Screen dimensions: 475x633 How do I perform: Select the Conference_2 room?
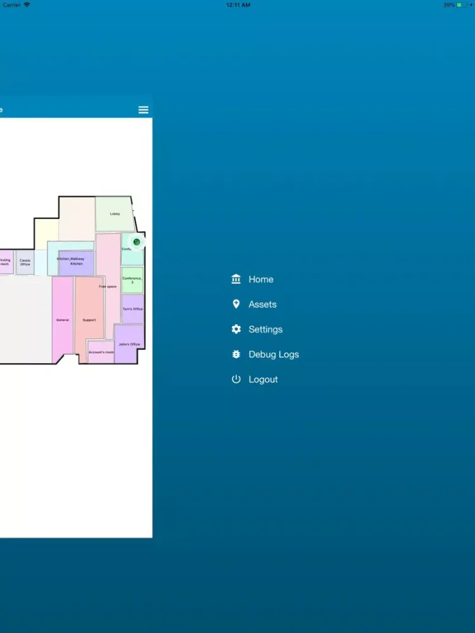132,280
